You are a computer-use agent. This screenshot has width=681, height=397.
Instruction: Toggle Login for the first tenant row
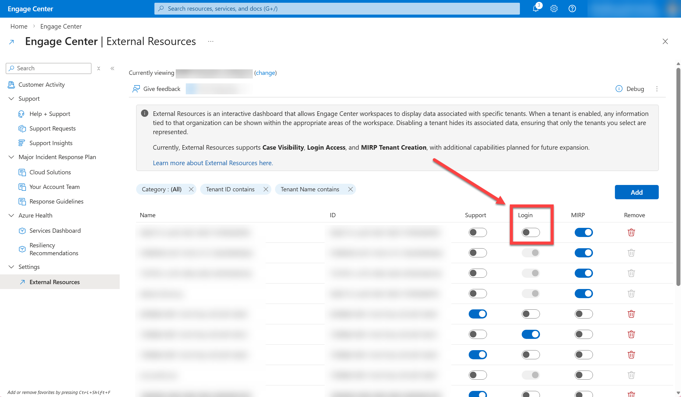click(x=531, y=232)
